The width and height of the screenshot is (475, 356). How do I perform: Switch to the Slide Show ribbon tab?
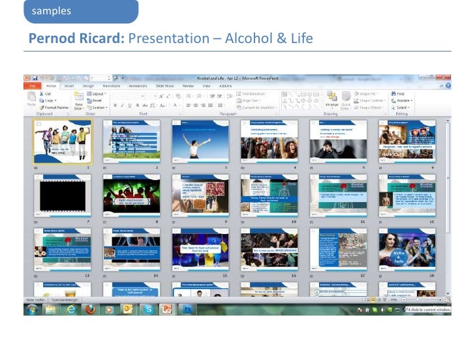point(165,86)
